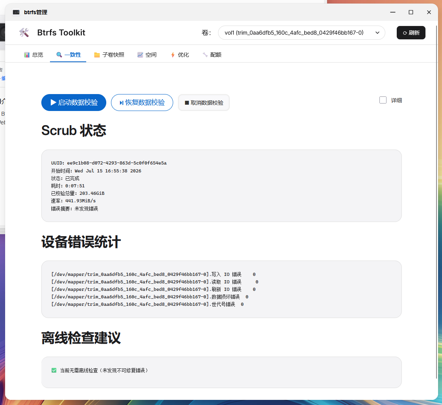Viewport: 442px width, 405px height.
Task: Click the 刷新 refresh button
Action: (411, 33)
